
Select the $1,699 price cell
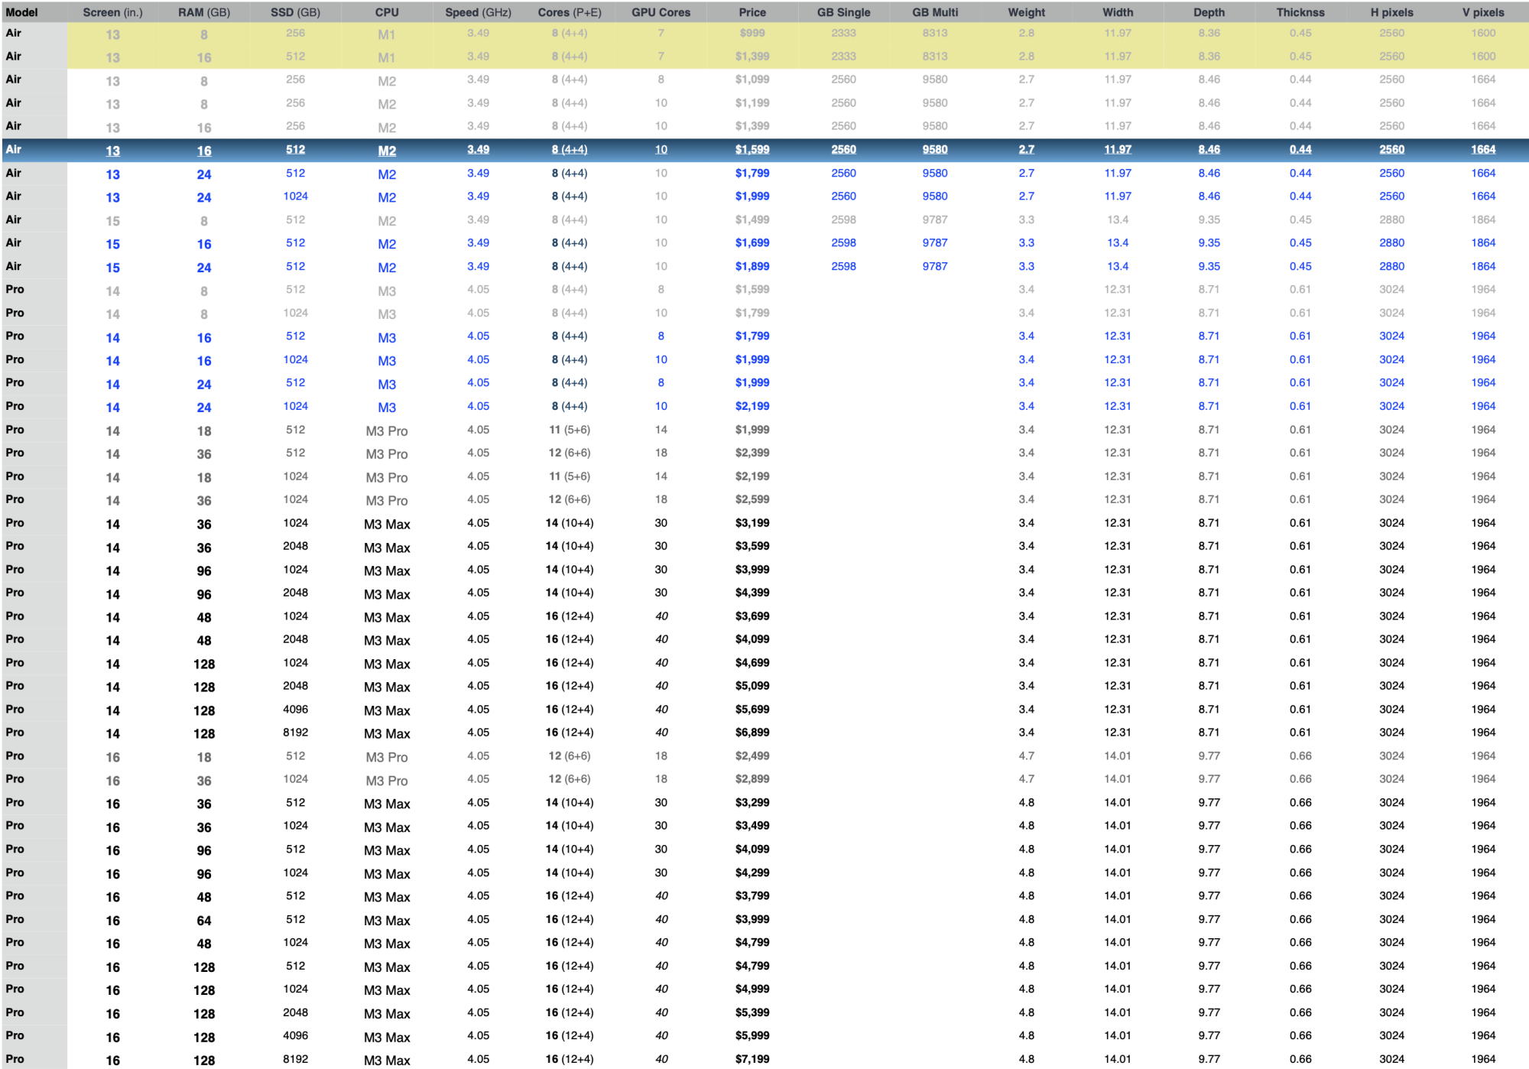pyautogui.click(x=752, y=243)
